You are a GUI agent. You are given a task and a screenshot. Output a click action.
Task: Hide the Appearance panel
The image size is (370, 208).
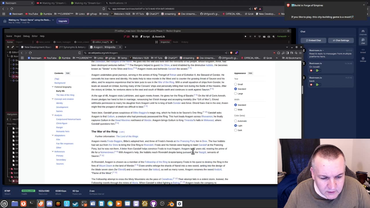tap(250, 73)
